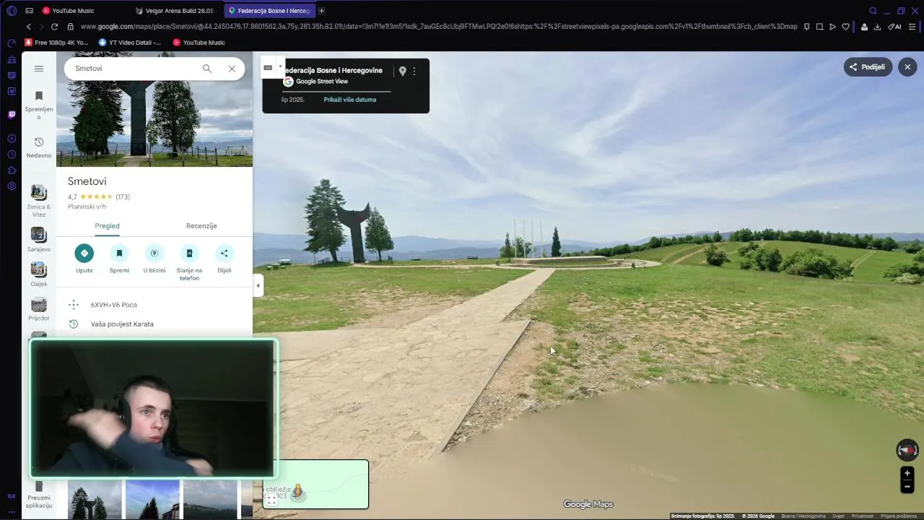Image resolution: width=924 pixels, height=520 pixels.
Task: Switch to Veigar Arena Build browser tab
Action: tap(175, 11)
